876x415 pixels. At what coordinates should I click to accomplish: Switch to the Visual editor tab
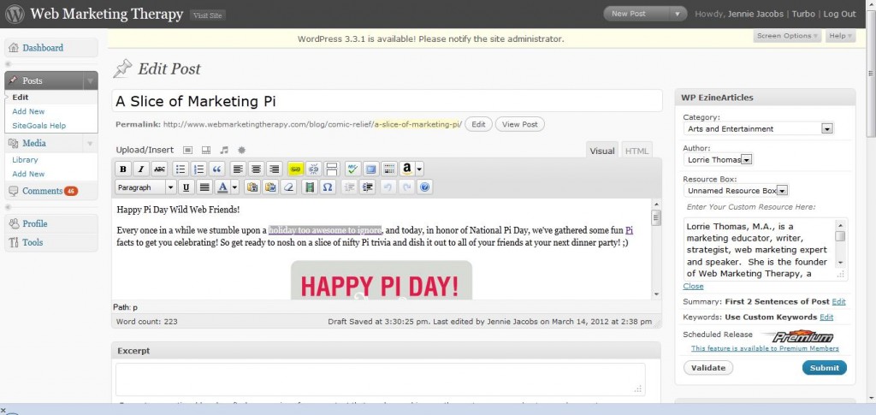point(602,151)
